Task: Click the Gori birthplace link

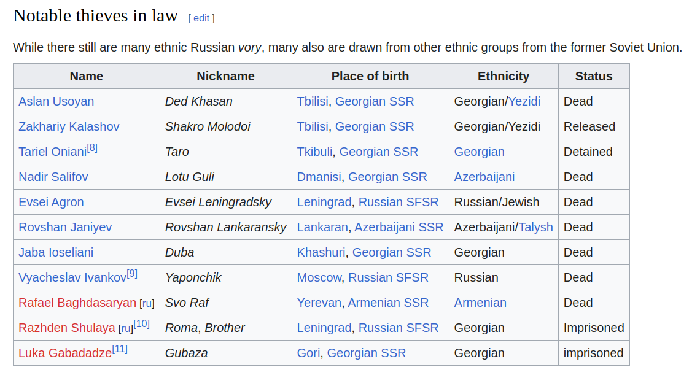Action: tap(308, 353)
